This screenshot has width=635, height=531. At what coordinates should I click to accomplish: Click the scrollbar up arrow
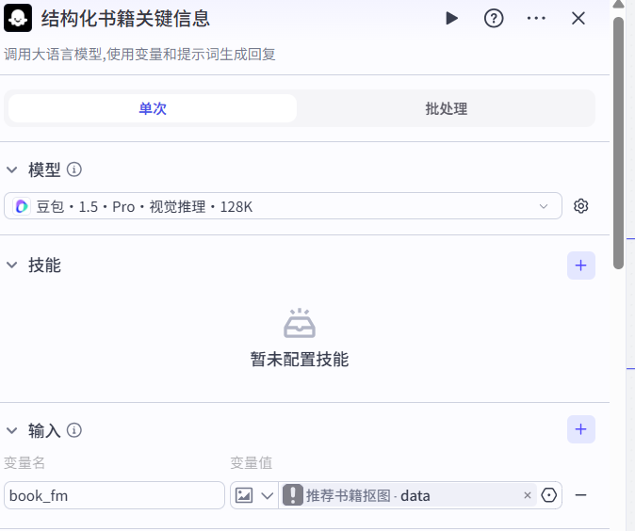[618, 5]
